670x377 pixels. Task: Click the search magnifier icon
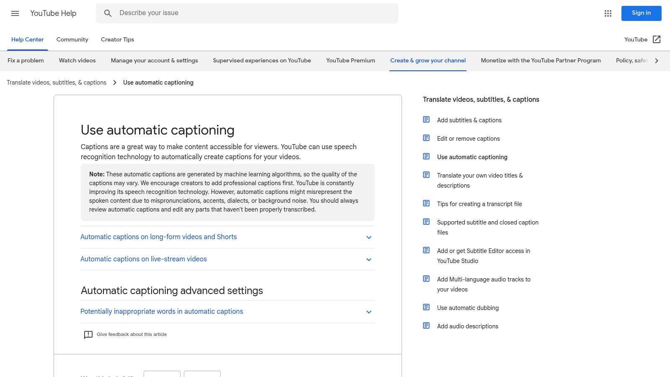pos(108,13)
